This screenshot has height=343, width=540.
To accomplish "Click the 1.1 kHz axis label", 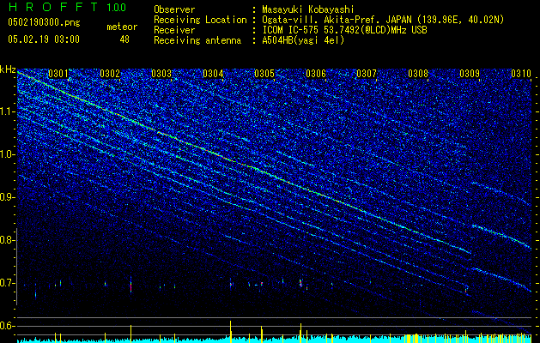I will point(8,111).
